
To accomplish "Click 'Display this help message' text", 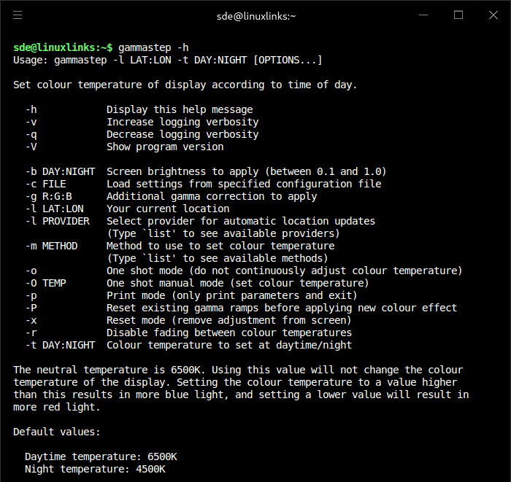I will (180, 109).
